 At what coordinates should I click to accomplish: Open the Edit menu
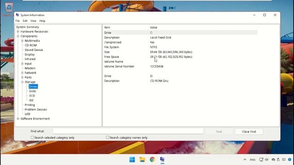click(25, 21)
